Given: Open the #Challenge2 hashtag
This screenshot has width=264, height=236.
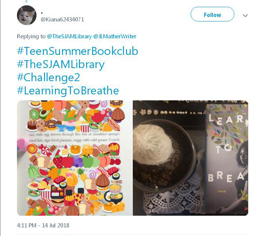Looking at the screenshot, I should coord(48,77).
